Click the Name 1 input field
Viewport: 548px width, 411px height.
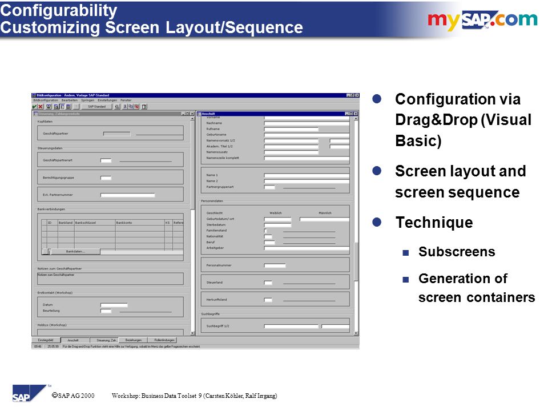[x=307, y=175]
